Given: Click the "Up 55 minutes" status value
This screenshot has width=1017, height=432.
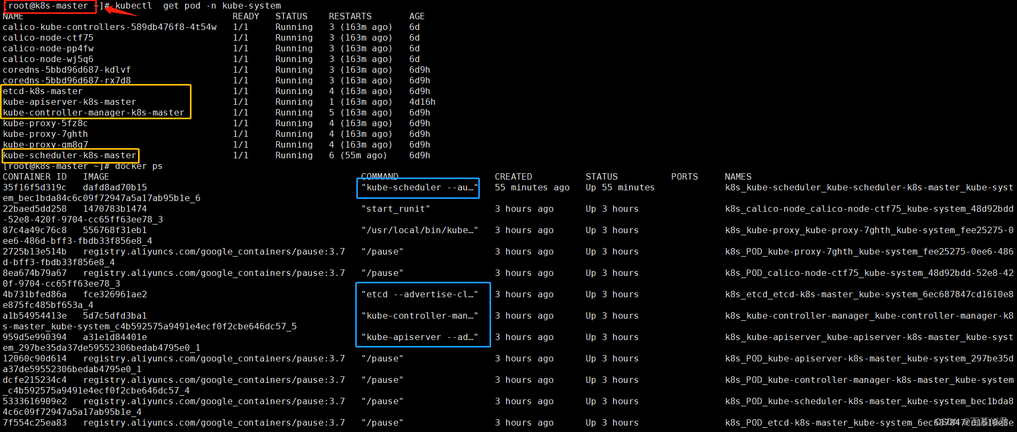Looking at the screenshot, I should click(621, 188).
